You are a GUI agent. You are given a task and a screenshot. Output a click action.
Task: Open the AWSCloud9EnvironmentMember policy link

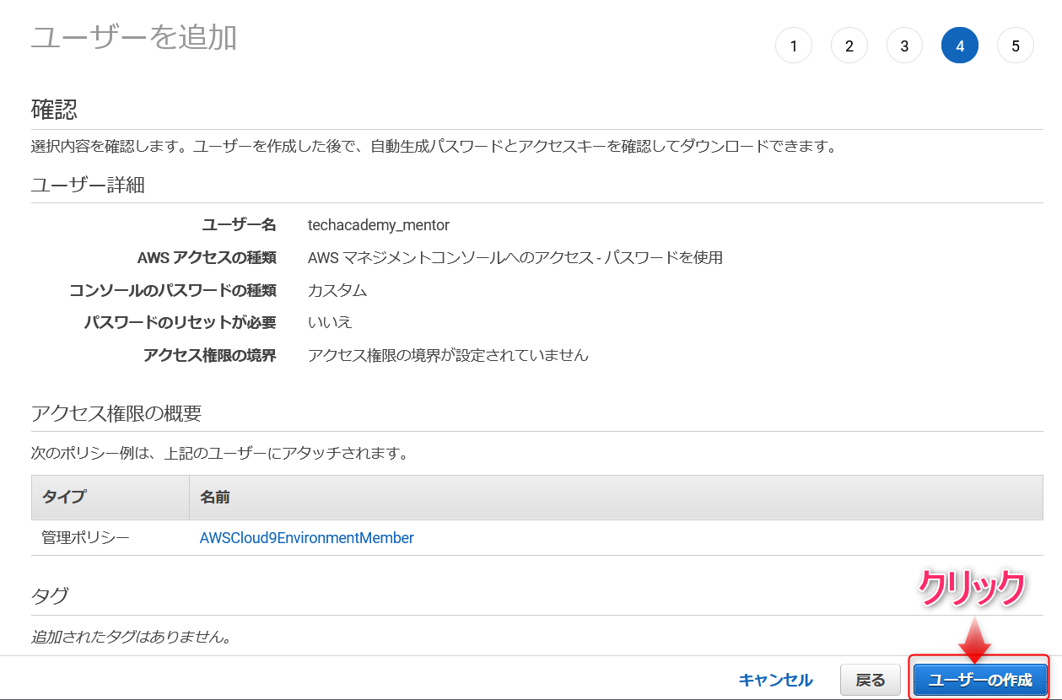(x=306, y=538)
